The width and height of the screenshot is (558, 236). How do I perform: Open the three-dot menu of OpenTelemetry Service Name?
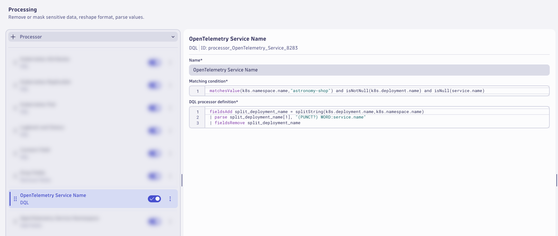[x=170, y=199]
